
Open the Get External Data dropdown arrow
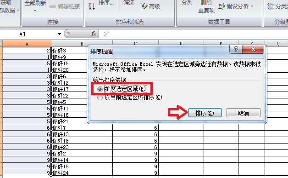[x=18, y=10]
